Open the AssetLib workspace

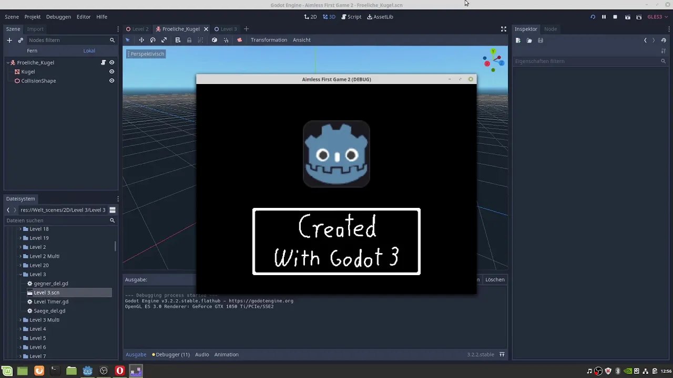point(380,17)
